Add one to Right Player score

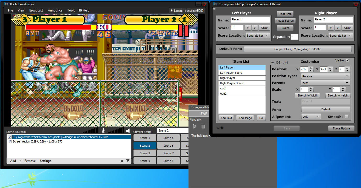tap(331, 28)
